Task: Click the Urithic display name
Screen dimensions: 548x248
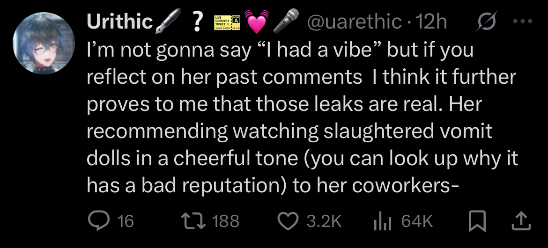Action: (120, 22)
